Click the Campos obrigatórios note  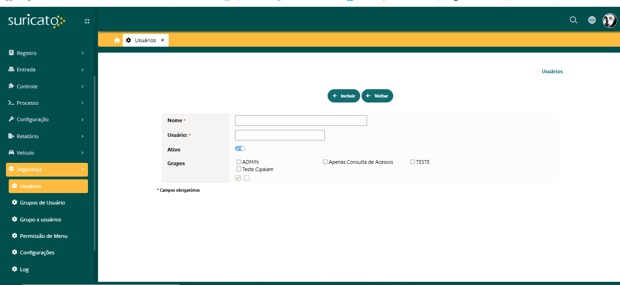click(x=178, y=190)
